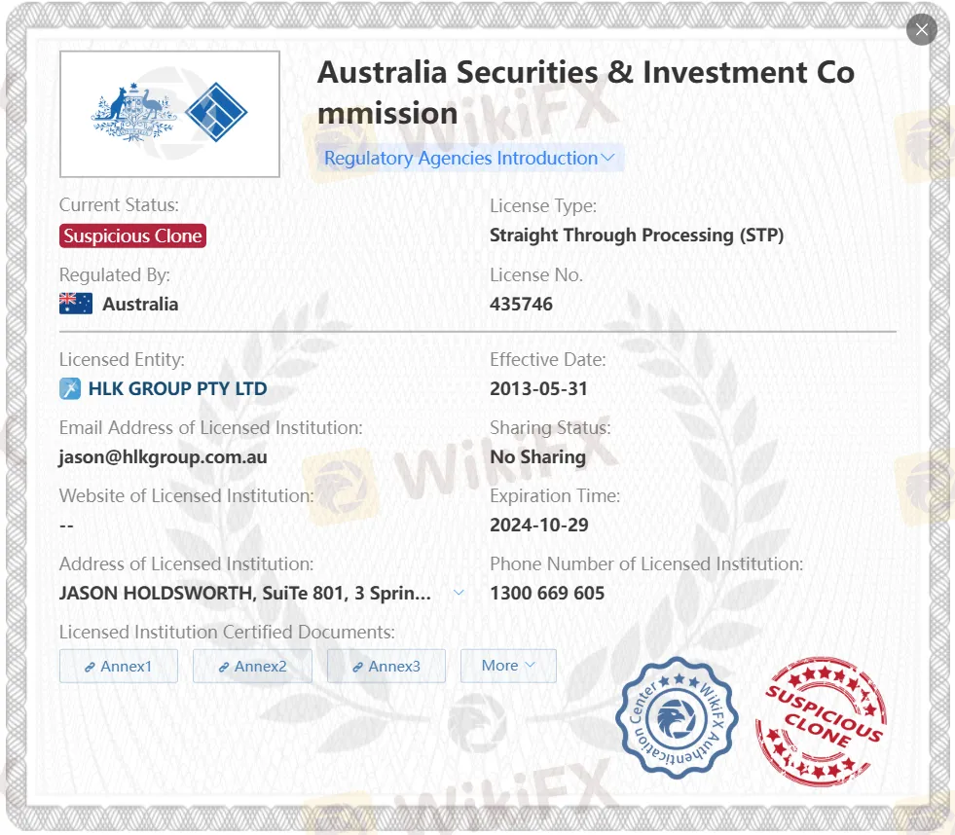Close the license details popup
Image resolution: width=955 pixels, height=835 pixels.
(x=922, y=29)
